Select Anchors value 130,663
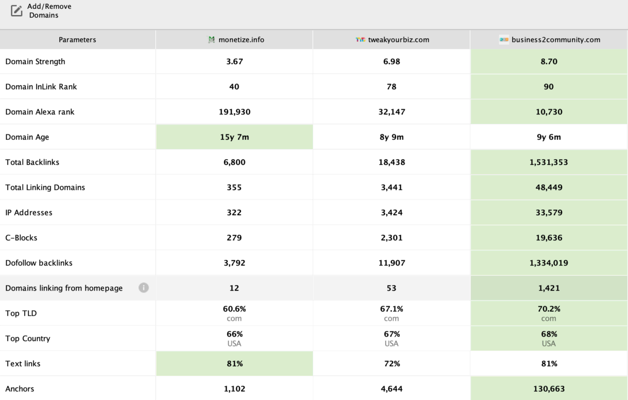 [x=549, y=388]
